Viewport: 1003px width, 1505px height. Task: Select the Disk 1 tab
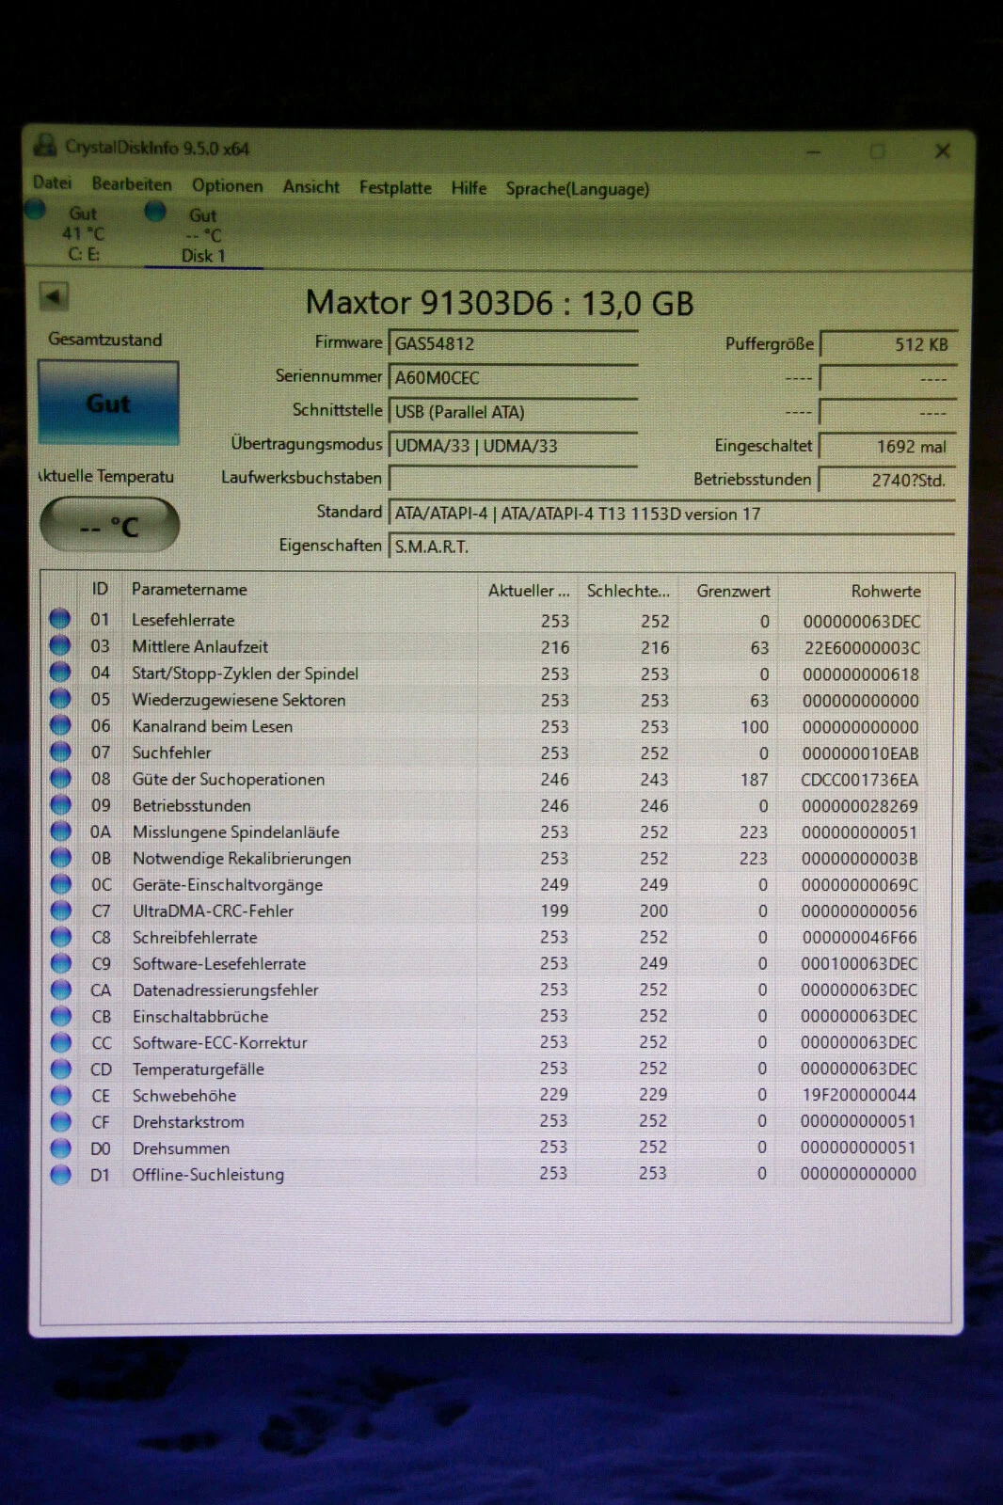click(x=202, y=234)
